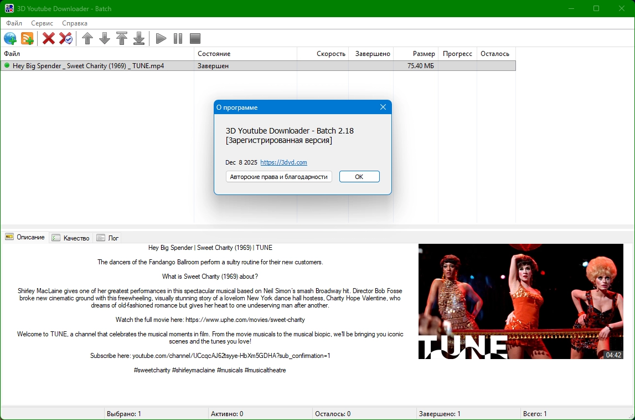This screenshot has width=635, height=420.
Task: Click the description title Hey Big Spender
Action: point(210,247)
